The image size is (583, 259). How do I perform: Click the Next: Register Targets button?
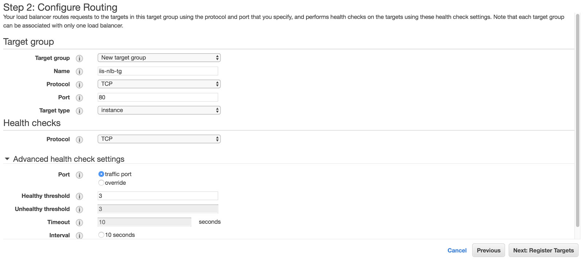pos(543,250)
